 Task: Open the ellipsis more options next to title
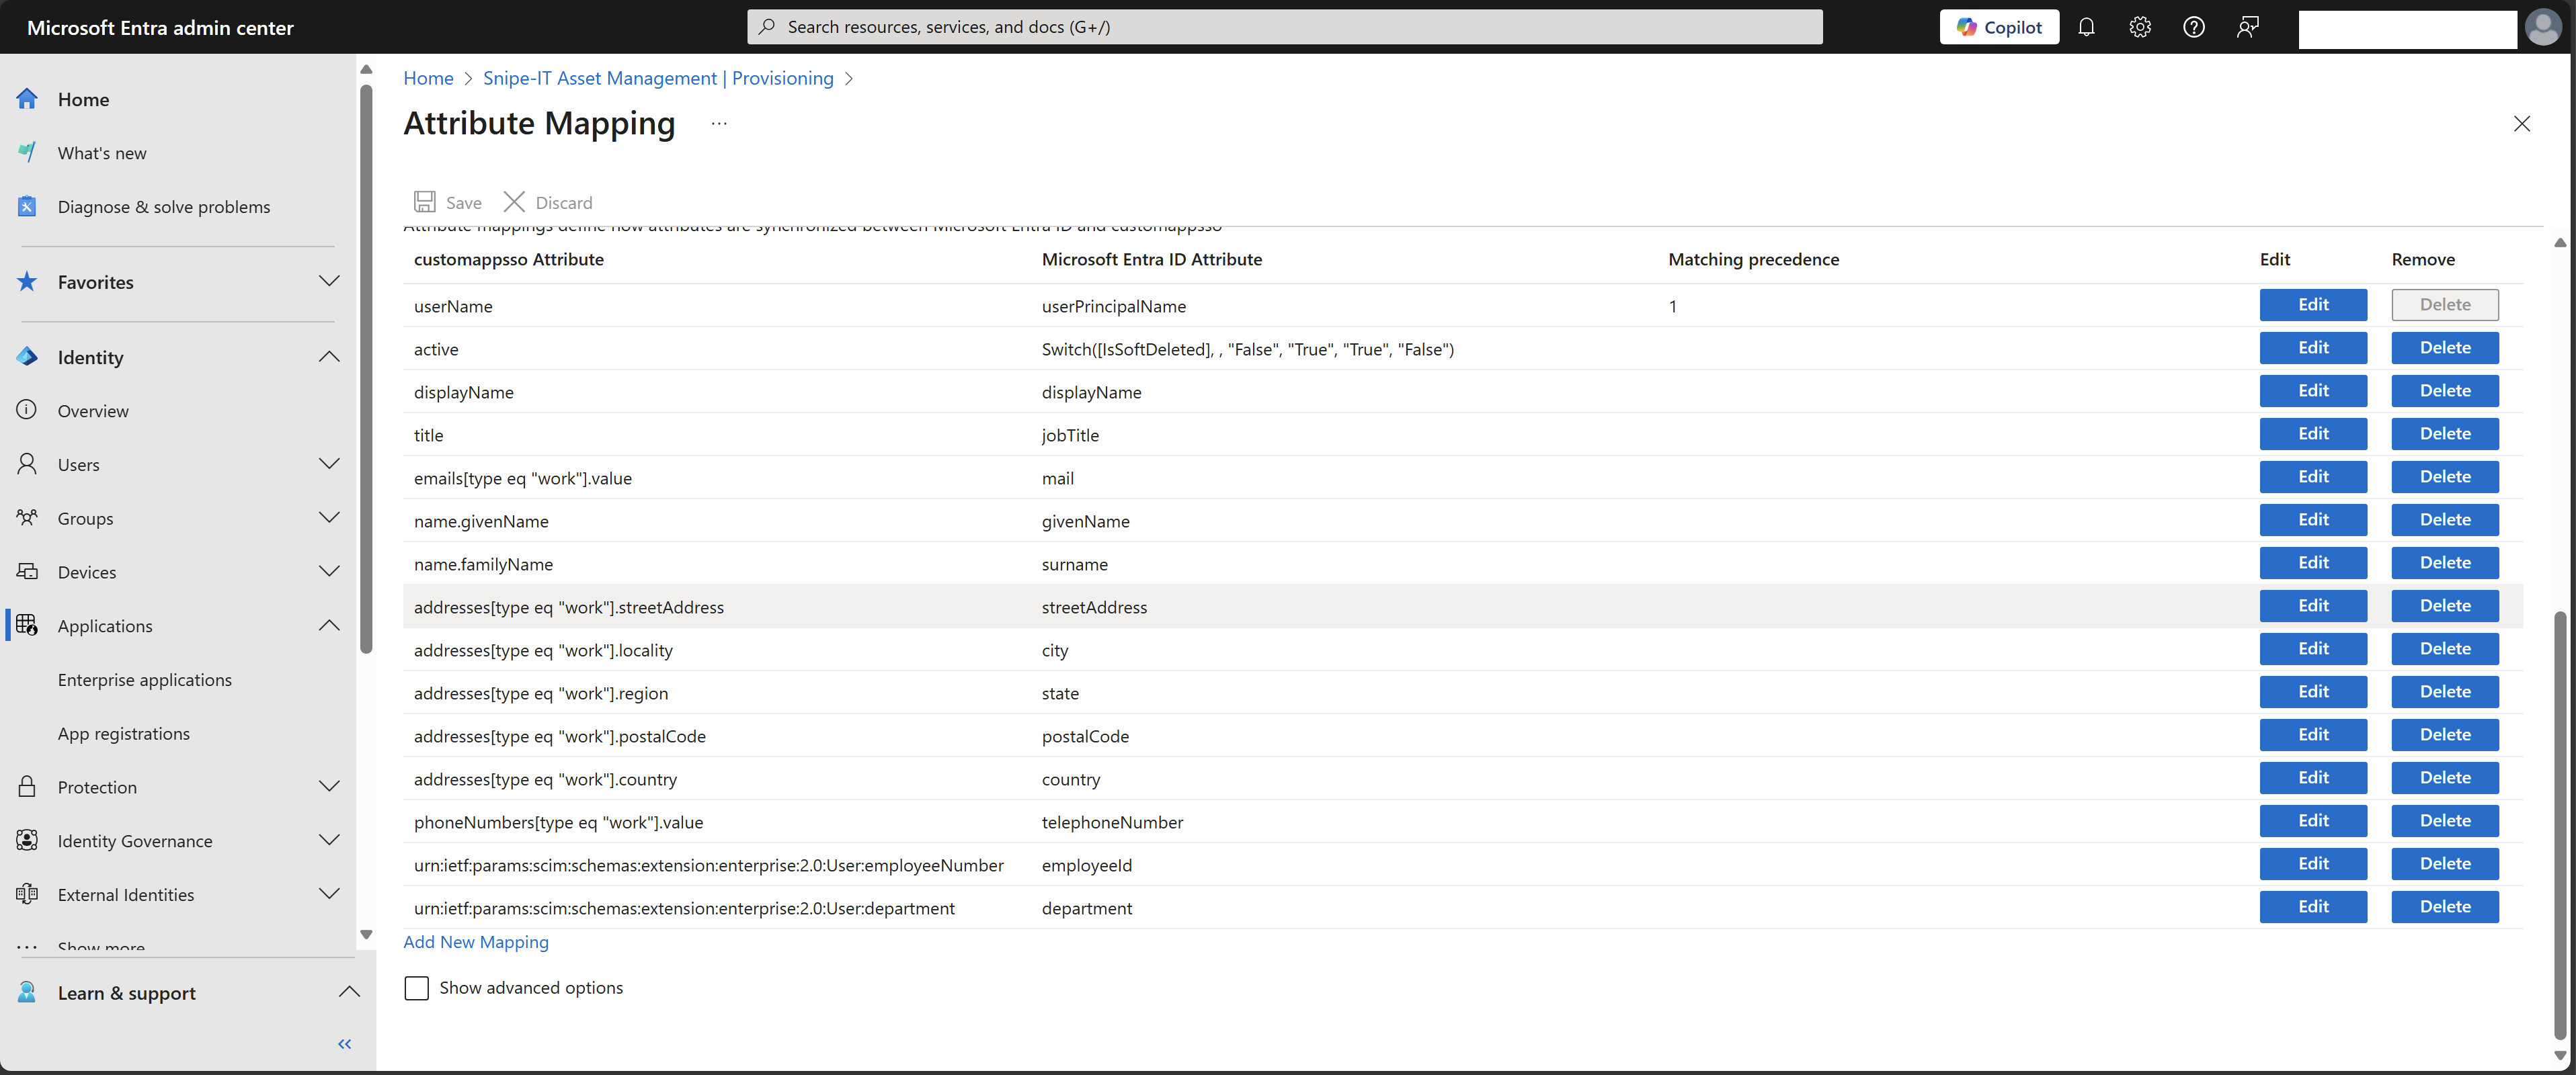click(719, 123)
